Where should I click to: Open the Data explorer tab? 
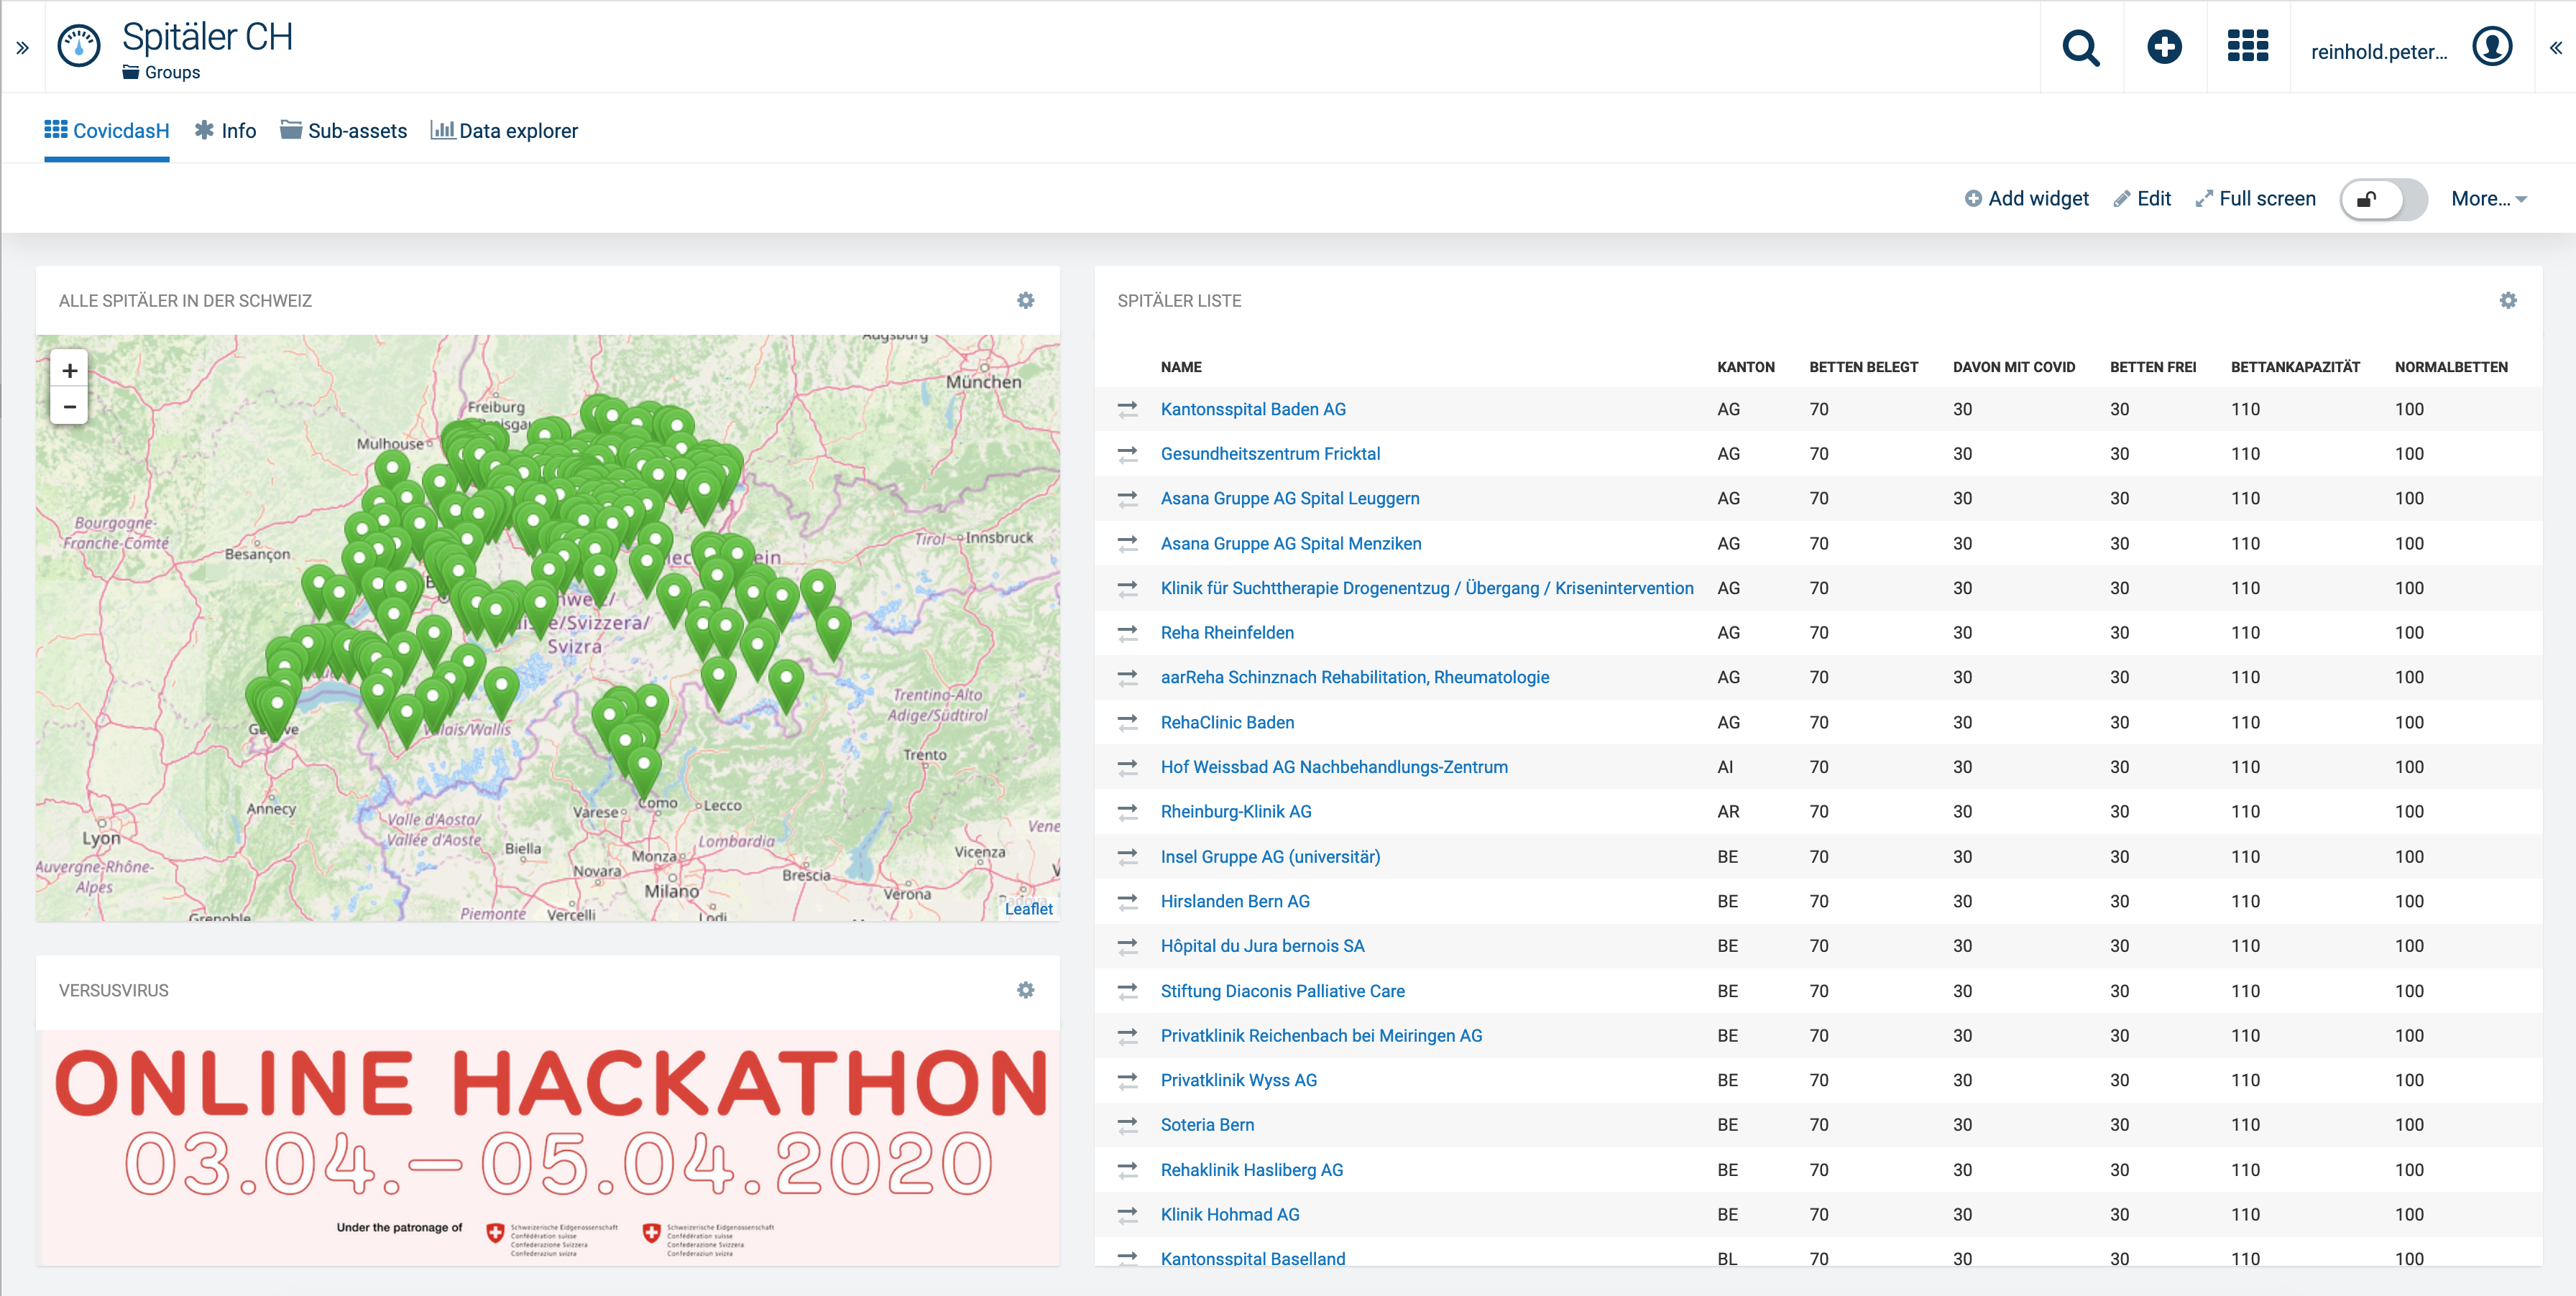pos(504,131)
